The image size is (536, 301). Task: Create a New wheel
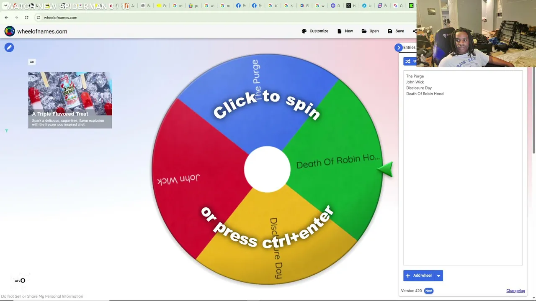point(345,31)
